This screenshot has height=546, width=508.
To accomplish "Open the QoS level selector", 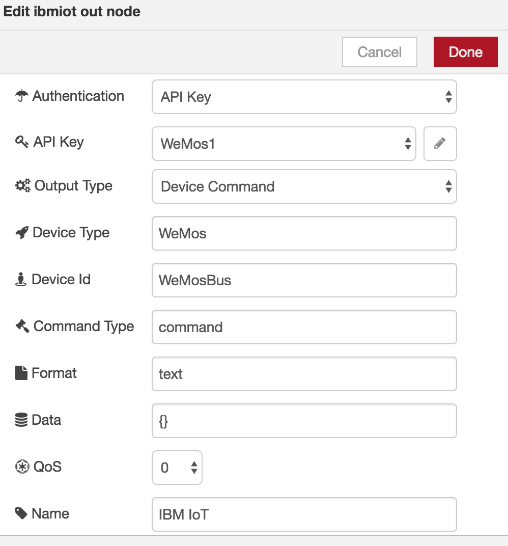I will (x=177, y=468).
